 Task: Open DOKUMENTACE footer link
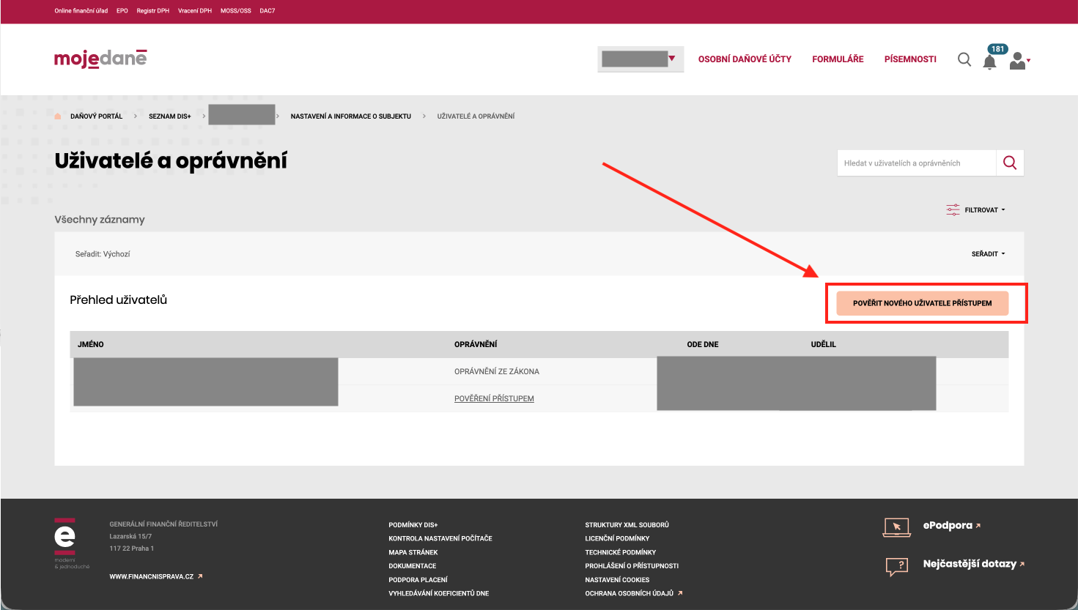(x=413, y=566)
